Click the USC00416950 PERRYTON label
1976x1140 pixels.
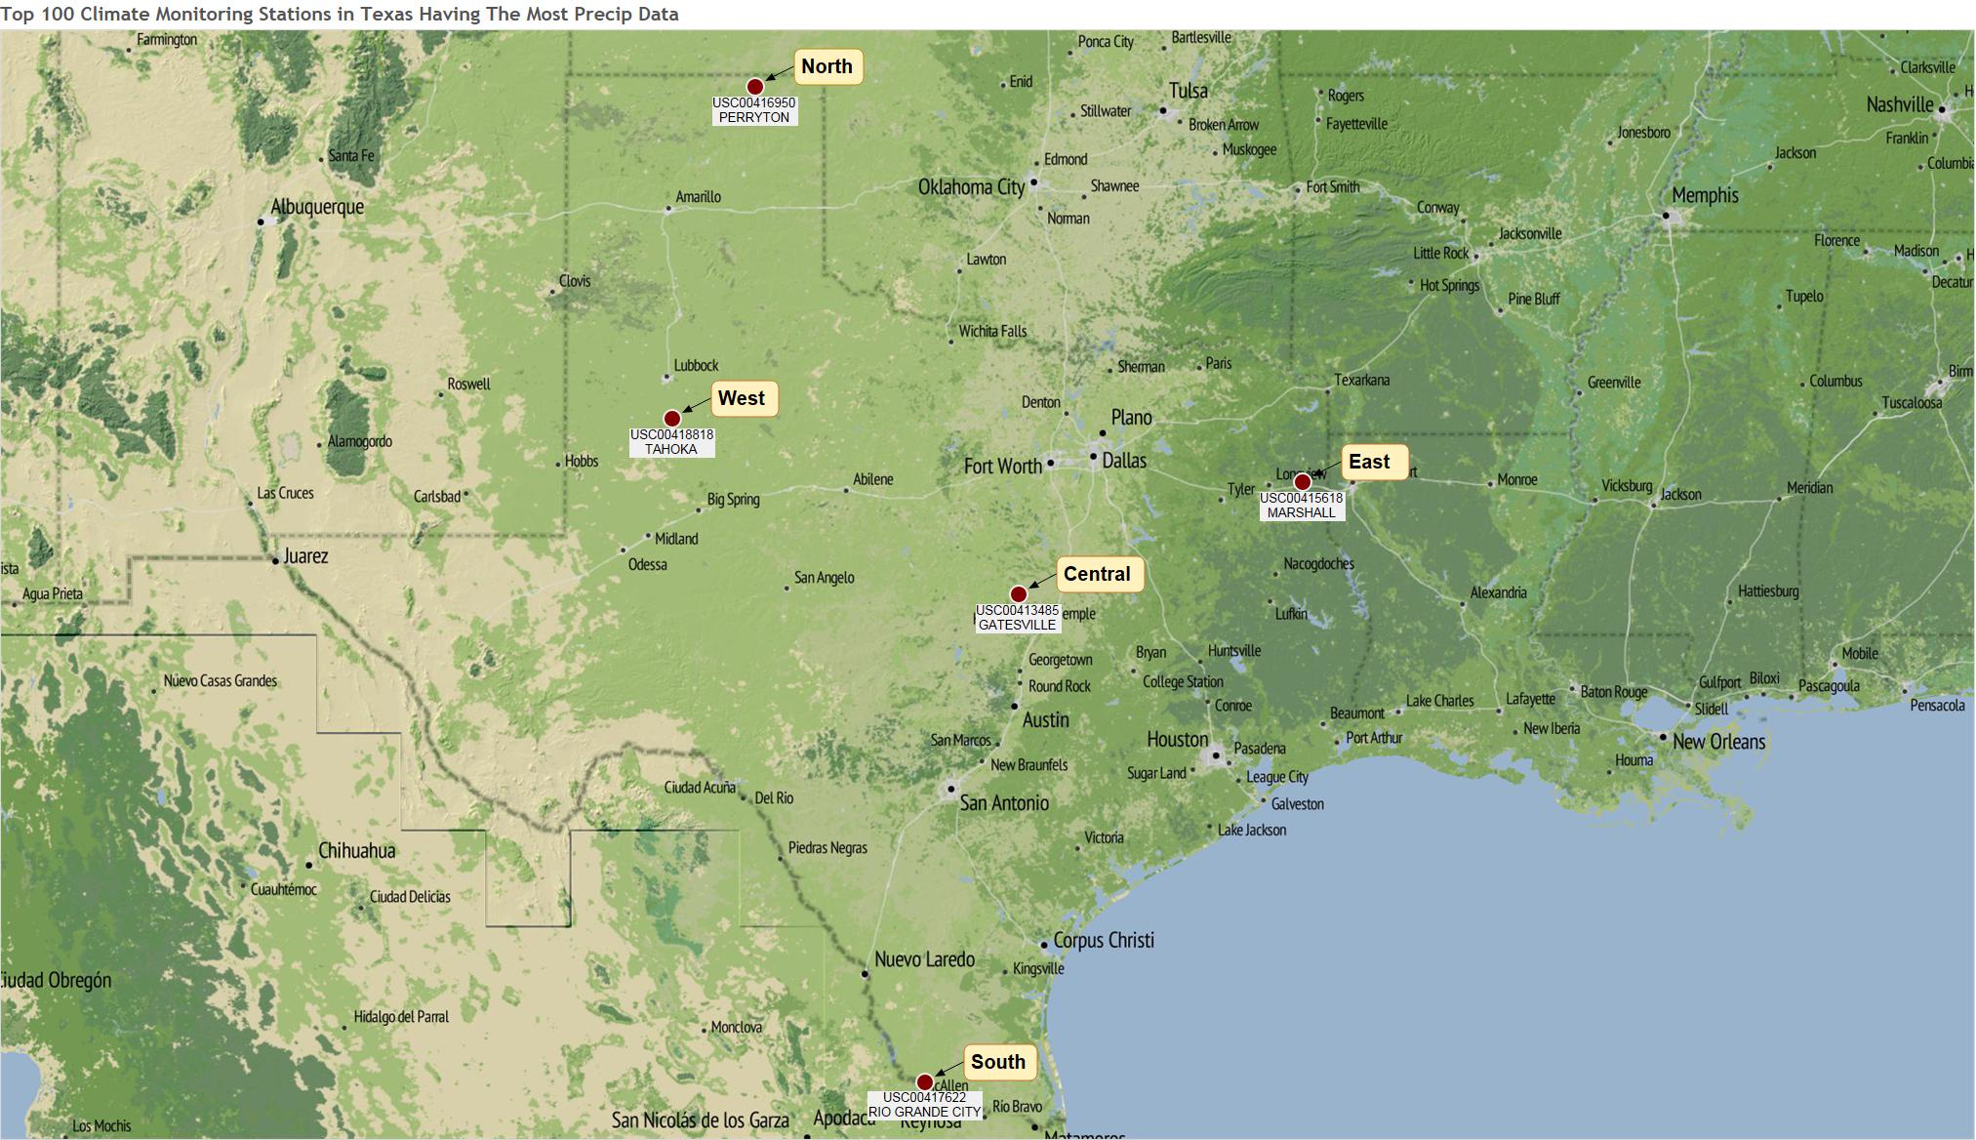754,110
